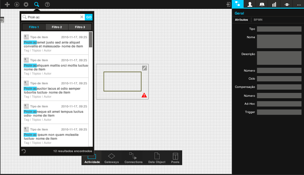This screenshot has width=304, height=175.
Task: Collapse the right panel with the arrow icon
Action: click(229, 4)
